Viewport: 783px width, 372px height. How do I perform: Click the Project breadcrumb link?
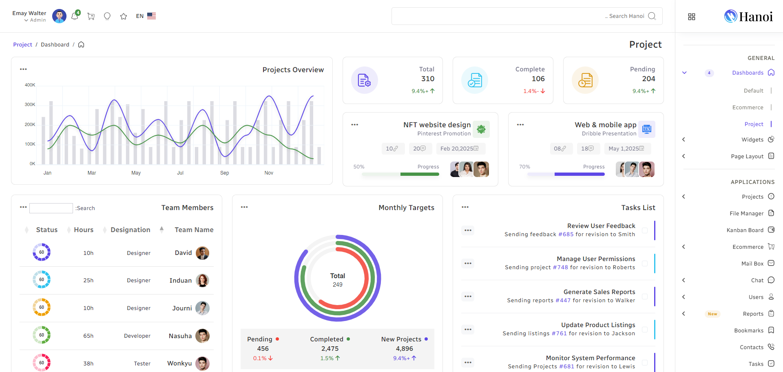(22, 44)
